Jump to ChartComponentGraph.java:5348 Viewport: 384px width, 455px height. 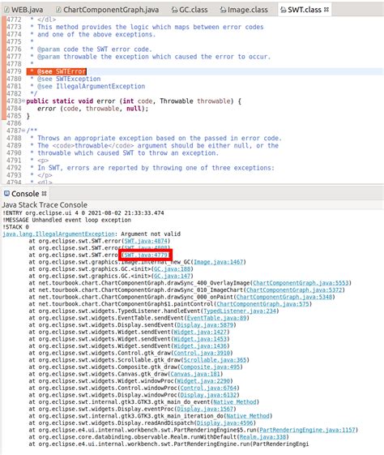click(284, 297)
